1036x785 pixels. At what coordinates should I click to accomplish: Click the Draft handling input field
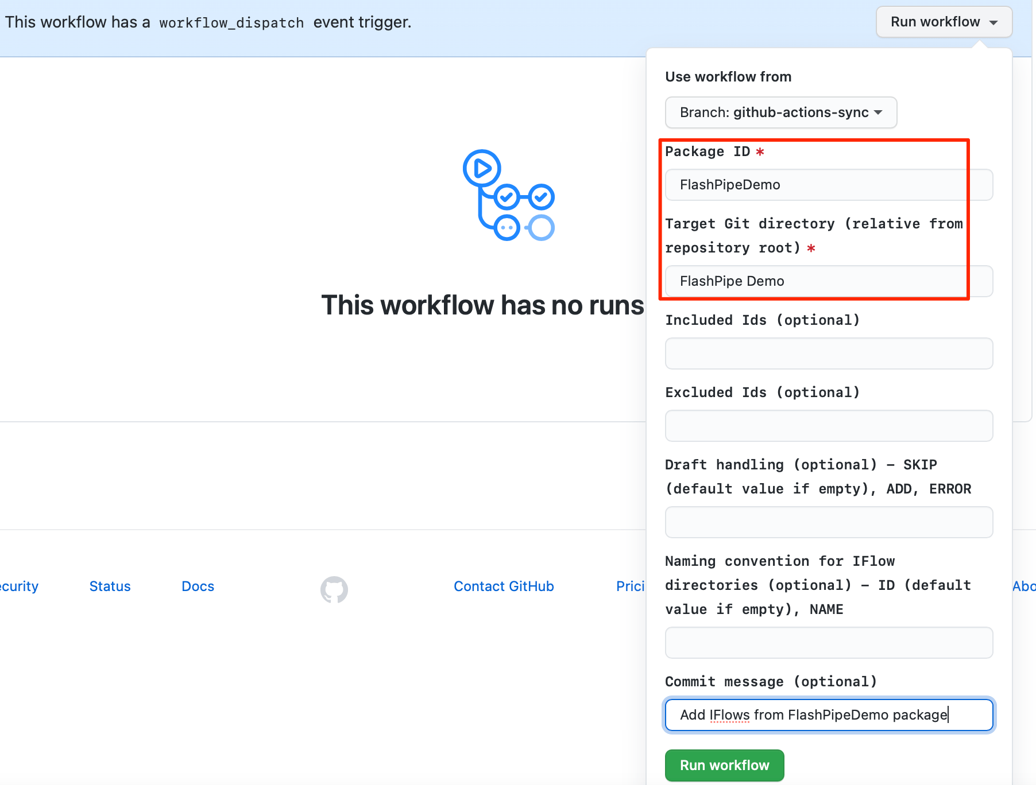point(829,522)
